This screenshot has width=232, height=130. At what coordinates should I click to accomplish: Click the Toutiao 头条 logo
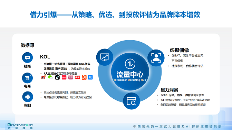point(77,77)
